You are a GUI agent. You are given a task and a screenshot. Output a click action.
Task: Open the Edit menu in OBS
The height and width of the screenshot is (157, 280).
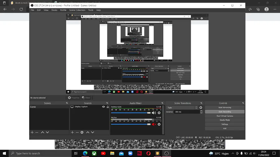click(39, 10)
